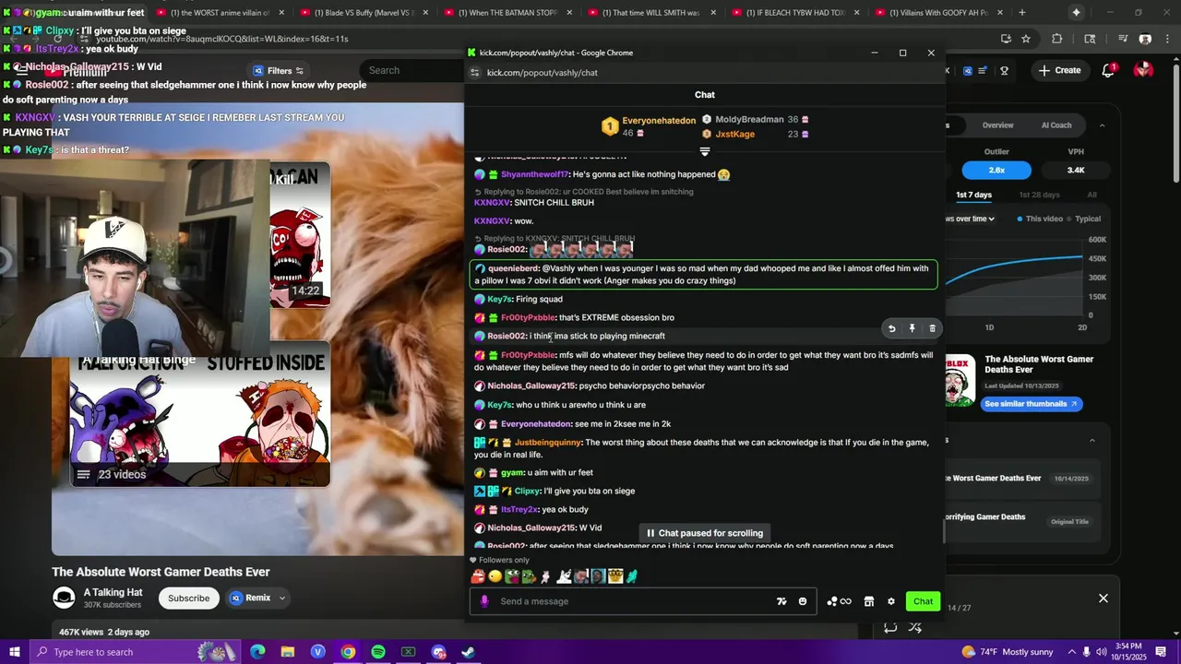This screenshot has width=1181, height=664.
Task: Click the YouTube Create button
Action: (1059, 70)
